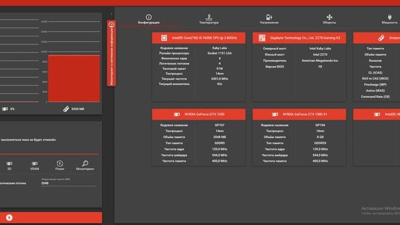Click the Active (tRAS) label
This screenshot has height=225, width=400.
[x=375, y=91]
